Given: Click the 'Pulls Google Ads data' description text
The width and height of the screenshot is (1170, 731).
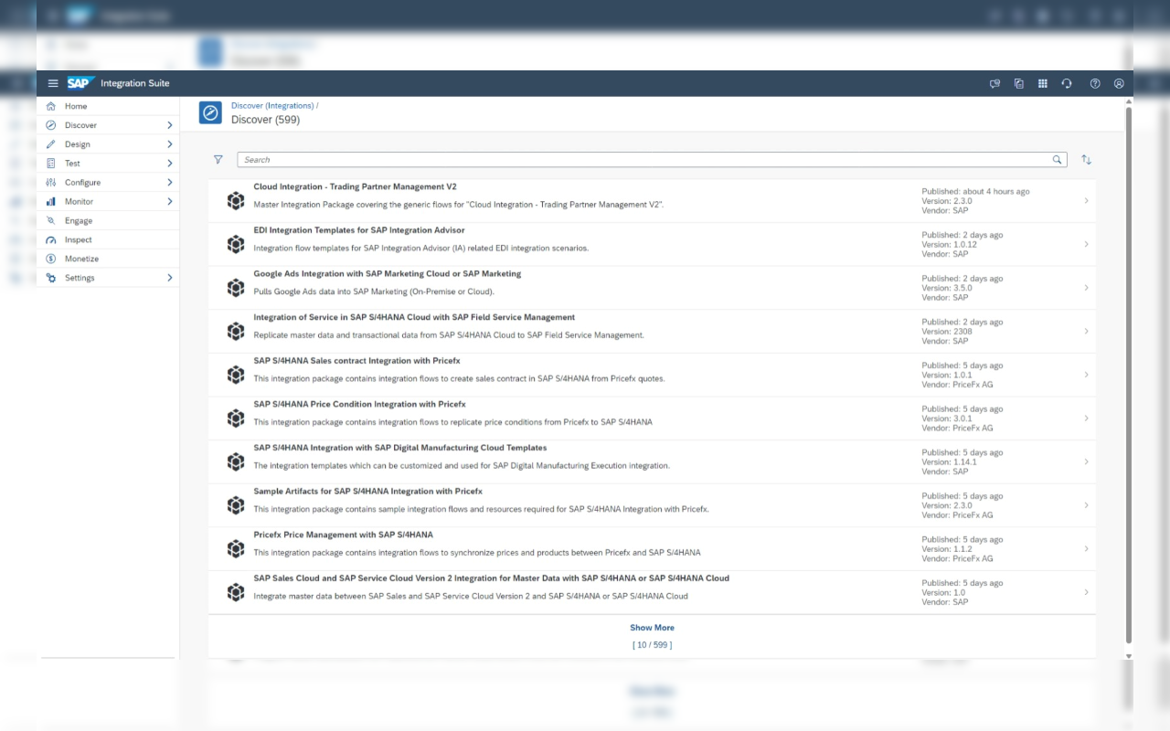Looking at the screenshot, I should click(x=374, y=291).
